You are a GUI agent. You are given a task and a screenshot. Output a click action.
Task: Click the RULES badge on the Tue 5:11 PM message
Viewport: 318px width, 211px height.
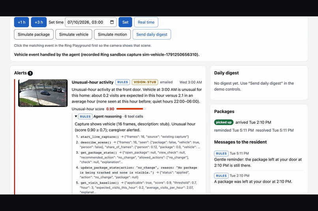(221, 154)
